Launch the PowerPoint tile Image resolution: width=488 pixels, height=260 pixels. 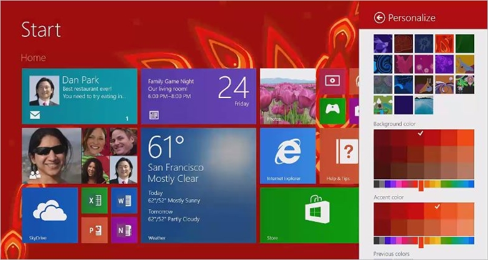(x=94, y=230)
